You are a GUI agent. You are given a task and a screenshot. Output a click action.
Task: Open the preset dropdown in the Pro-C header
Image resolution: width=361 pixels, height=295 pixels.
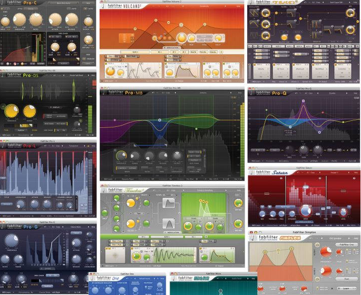coord(64,3)
